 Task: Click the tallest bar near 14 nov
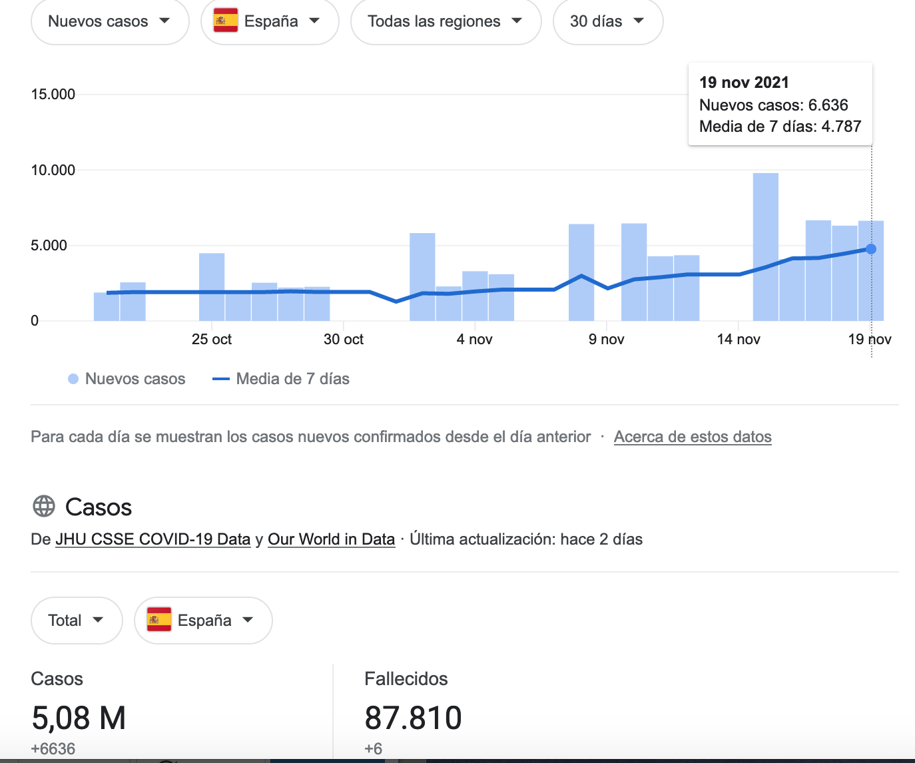coord(766,247)
